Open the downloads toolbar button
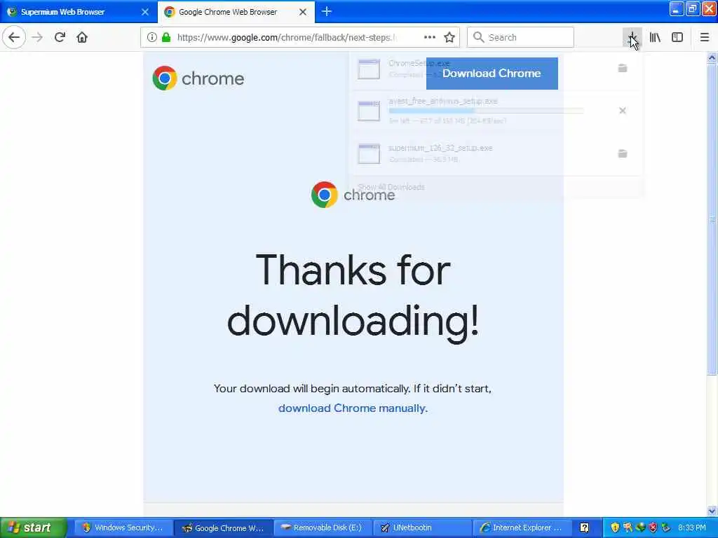This screenshot has height=538, width=718. [632, 37]
